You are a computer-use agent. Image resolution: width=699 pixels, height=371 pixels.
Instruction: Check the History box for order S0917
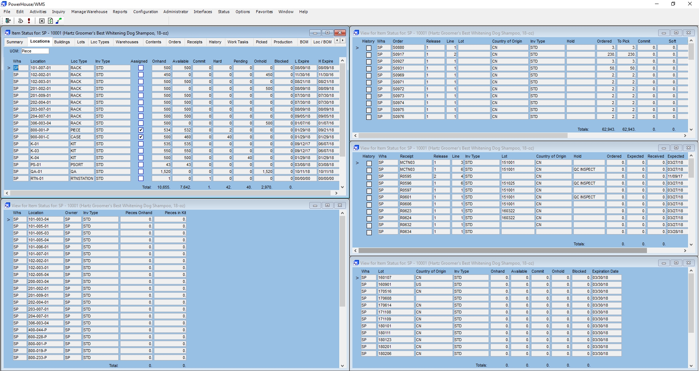pyautogui.click(x=369, y=55)
